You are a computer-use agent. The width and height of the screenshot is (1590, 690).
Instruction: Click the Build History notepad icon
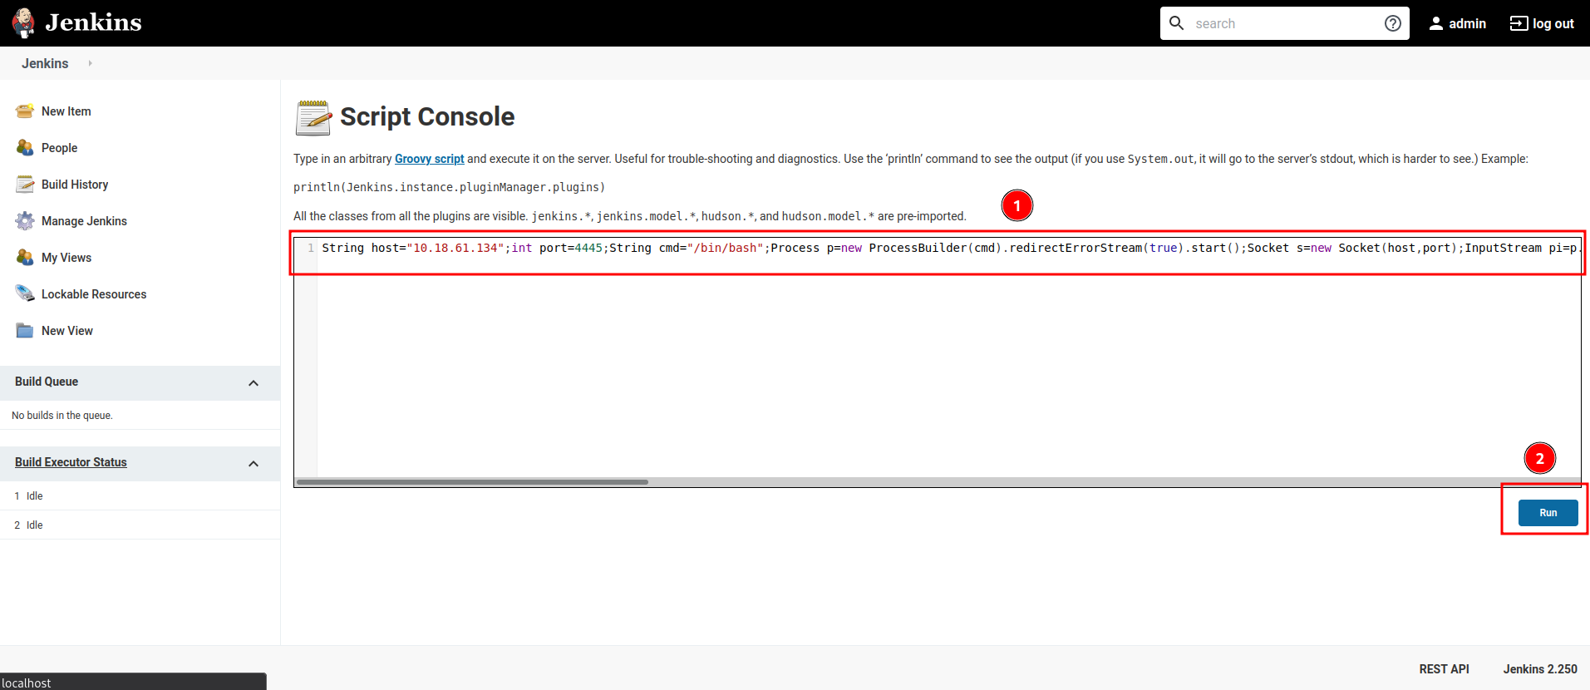pos(25,185)
